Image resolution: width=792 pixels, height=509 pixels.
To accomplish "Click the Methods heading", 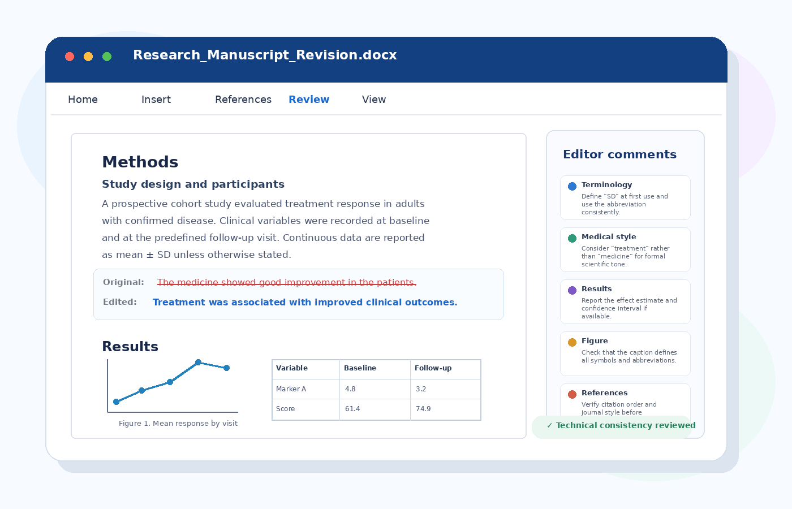I will click(x=140, y=162).
